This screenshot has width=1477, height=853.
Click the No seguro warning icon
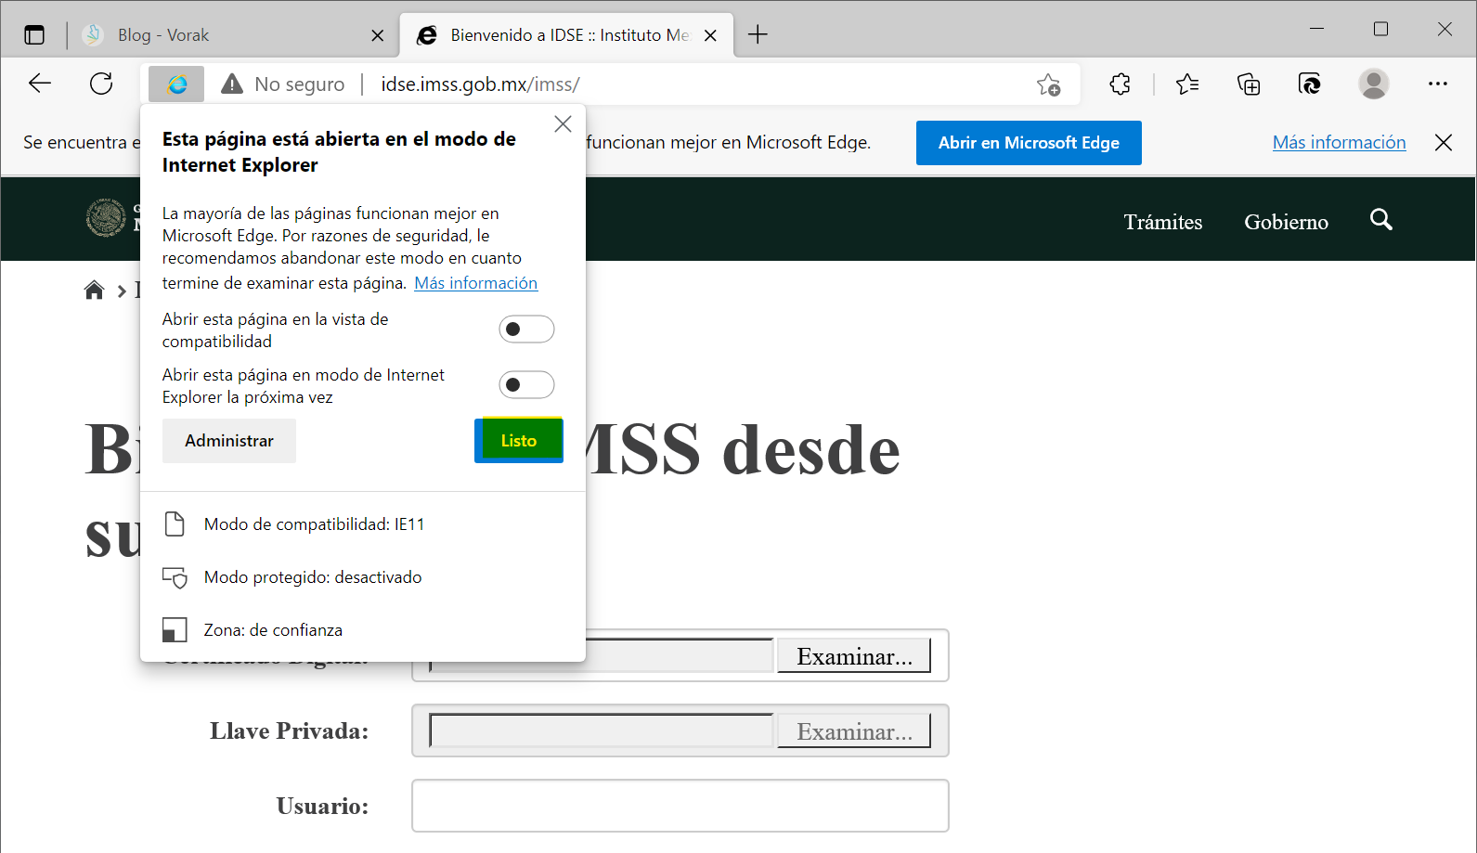(232, 84)
